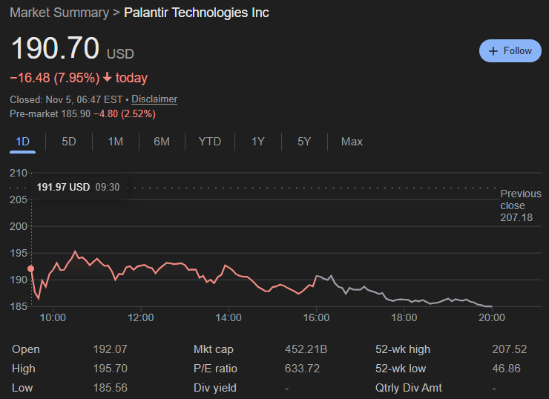549x399 pixels.
Task: Click the plus icon in Follow button
Action: click(x=493, y=51)
